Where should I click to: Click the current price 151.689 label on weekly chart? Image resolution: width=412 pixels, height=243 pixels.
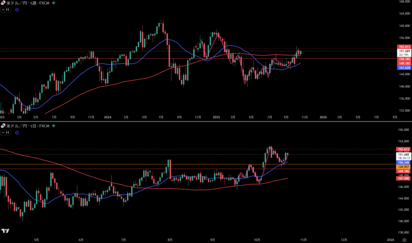tap(404, 51)
